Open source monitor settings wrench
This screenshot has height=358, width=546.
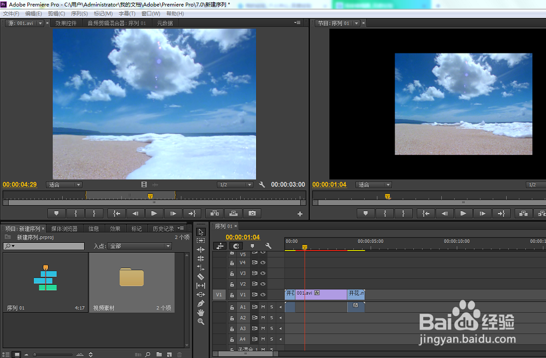tap(262, 185)
